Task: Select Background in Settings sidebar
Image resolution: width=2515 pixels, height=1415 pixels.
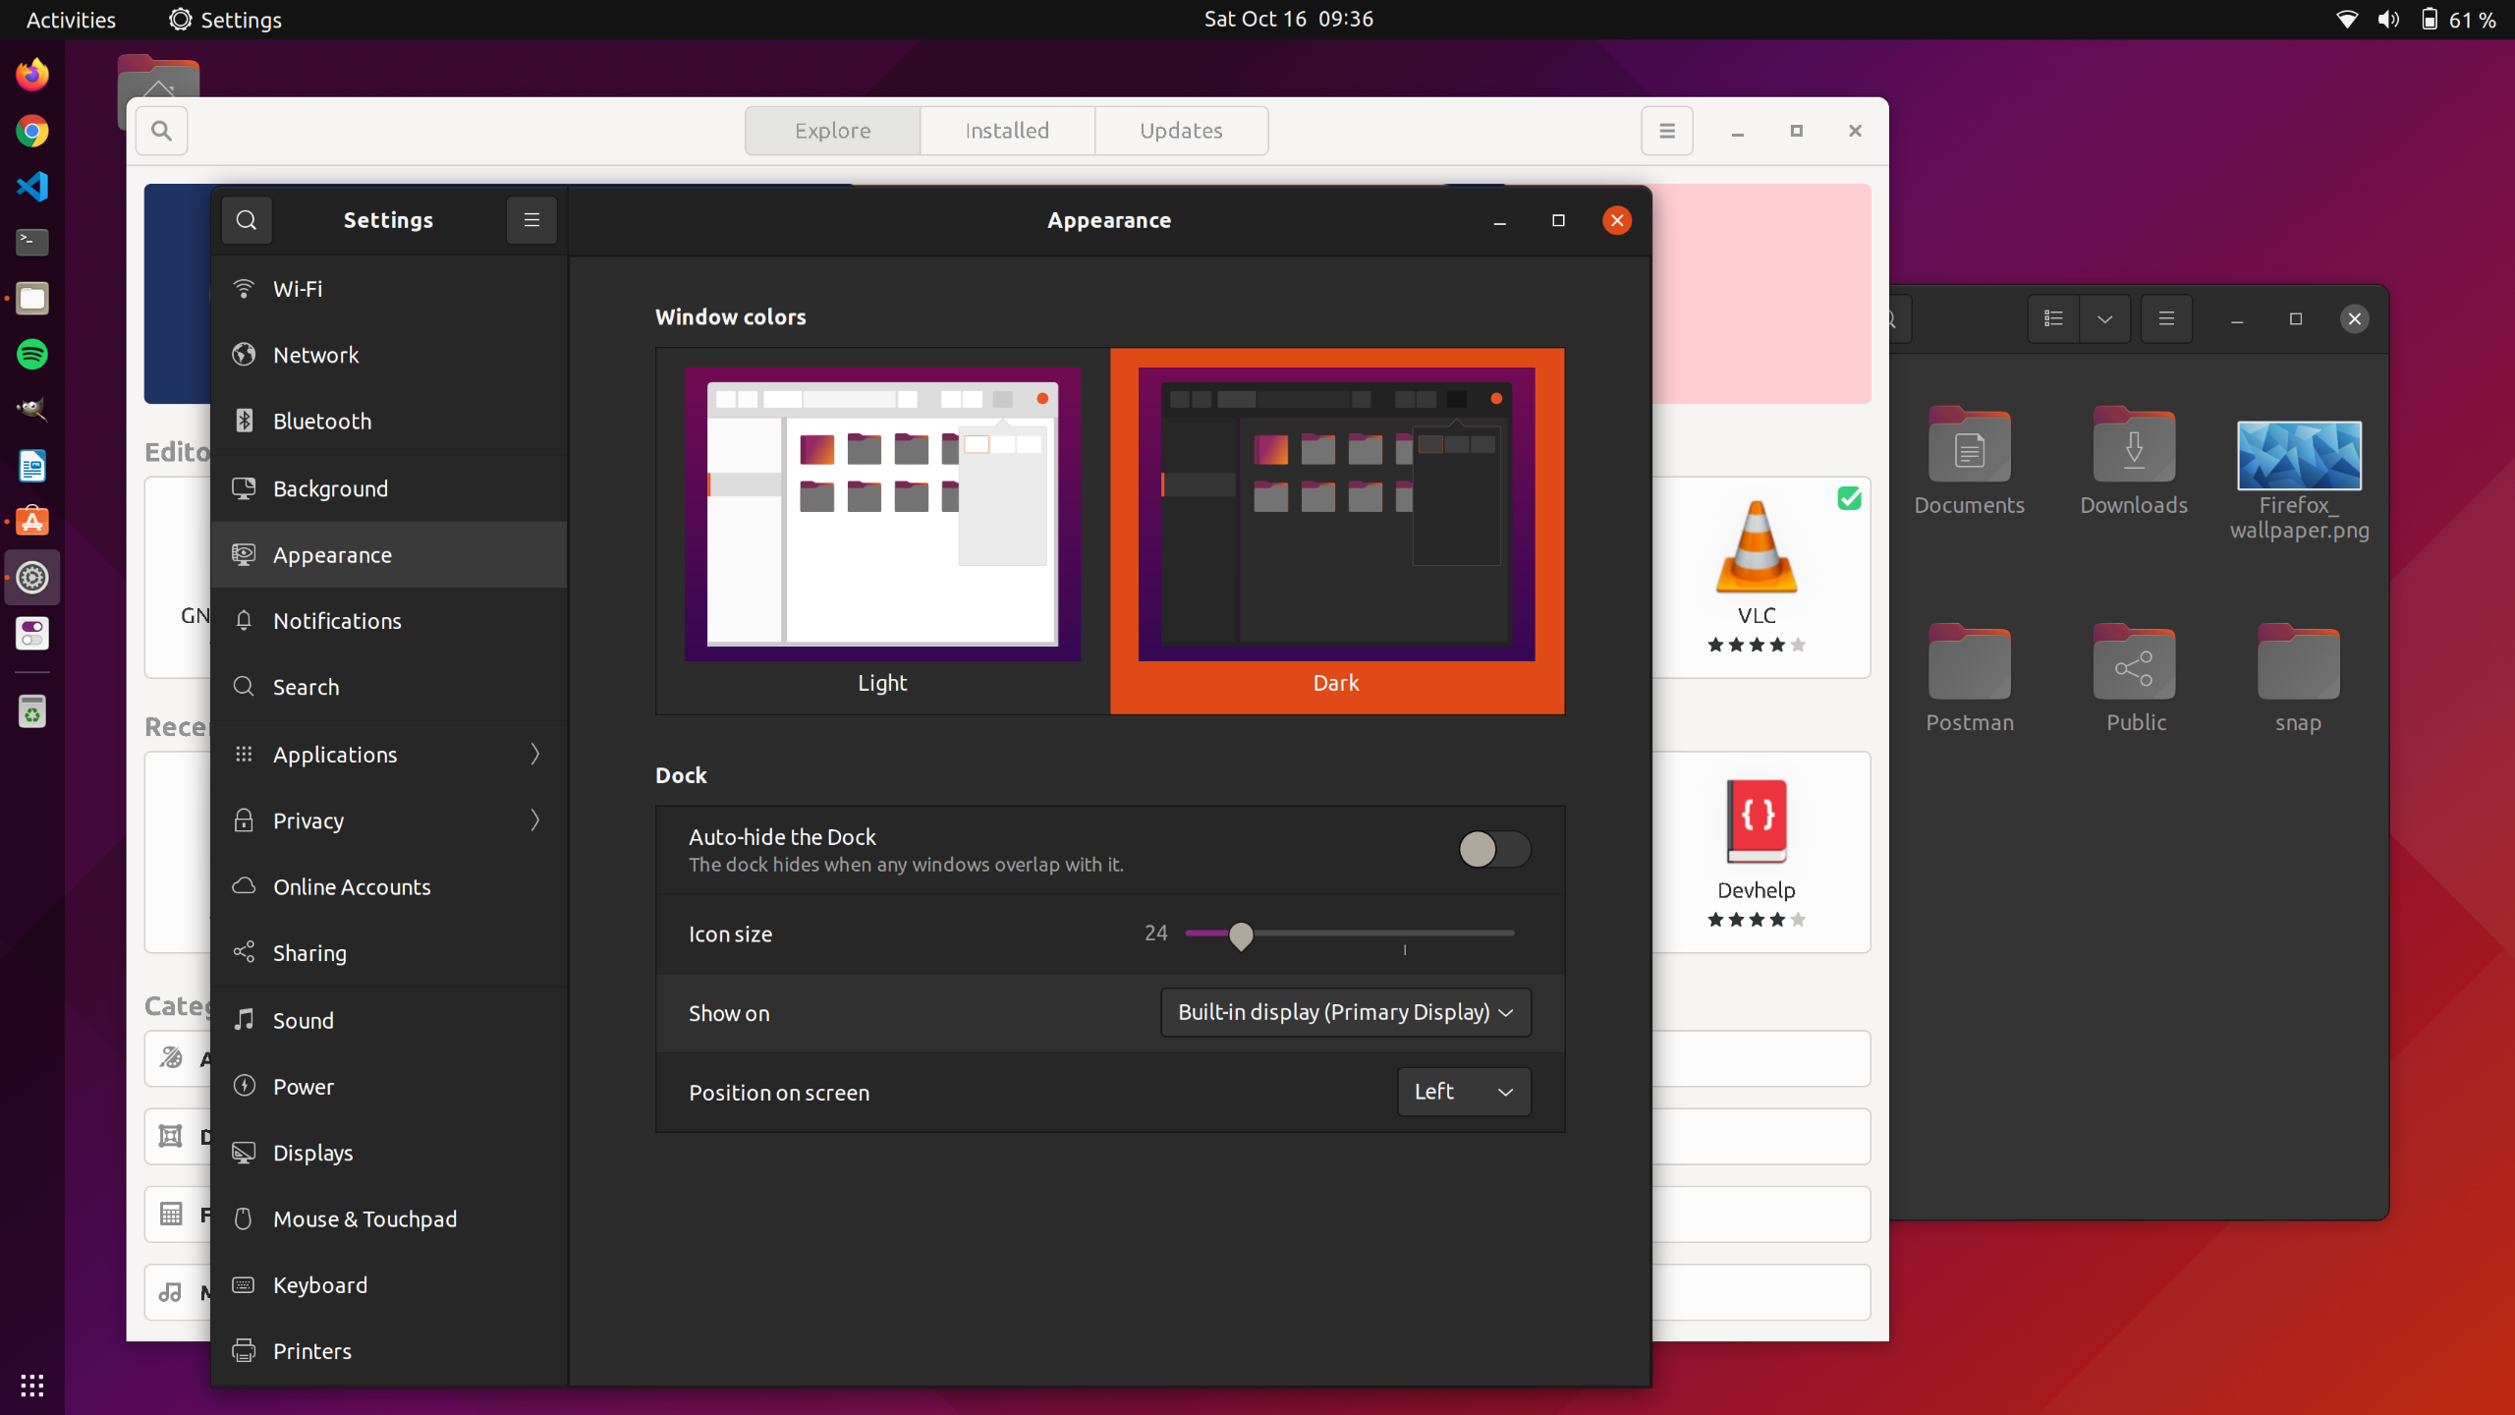Action: coord(389,488)
